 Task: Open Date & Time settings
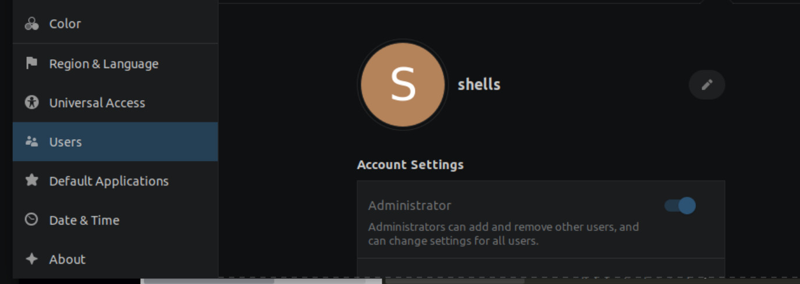(84, 220)
